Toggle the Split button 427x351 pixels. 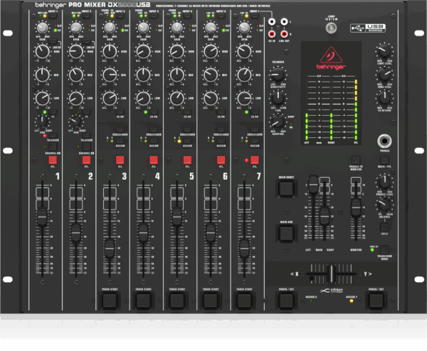tap(384, 227)
